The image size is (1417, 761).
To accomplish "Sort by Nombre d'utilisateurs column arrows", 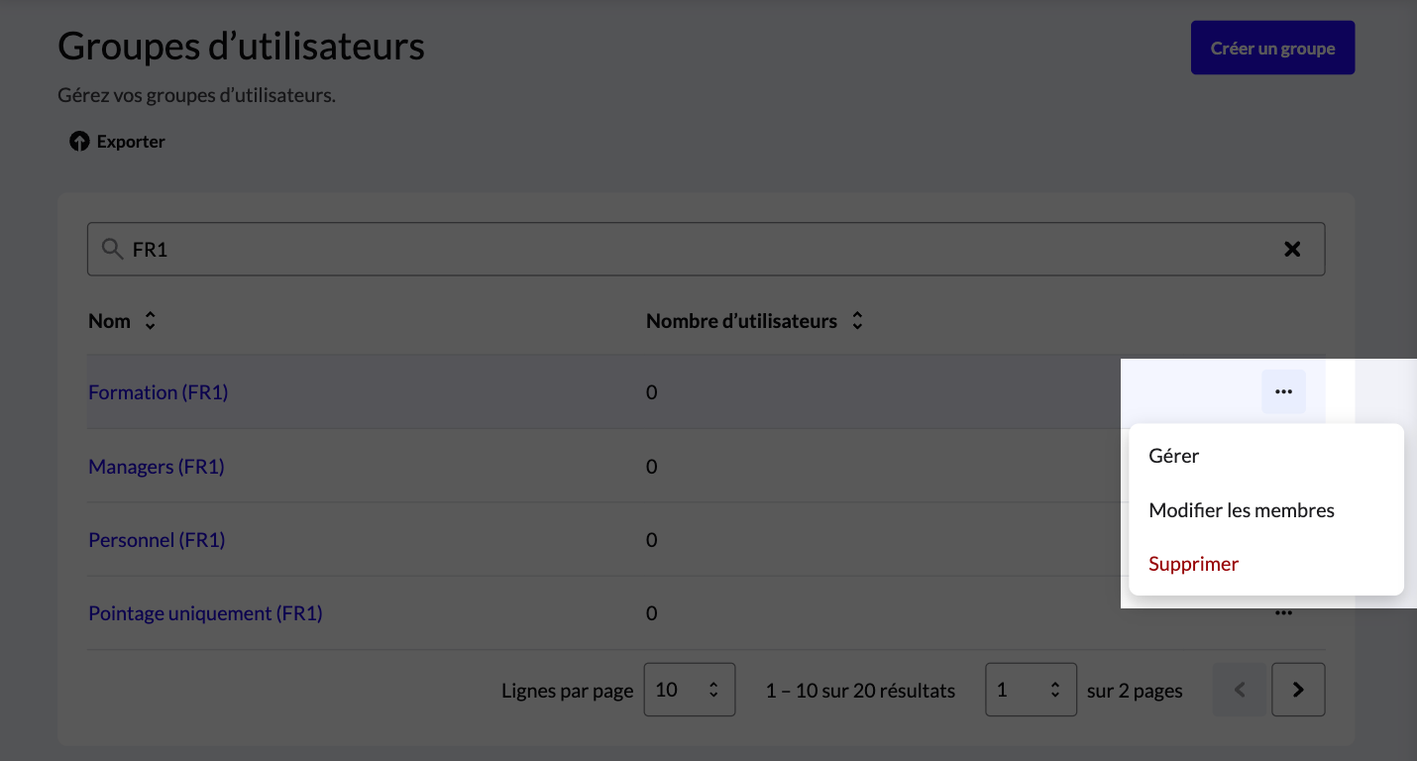I will point(857,321).
